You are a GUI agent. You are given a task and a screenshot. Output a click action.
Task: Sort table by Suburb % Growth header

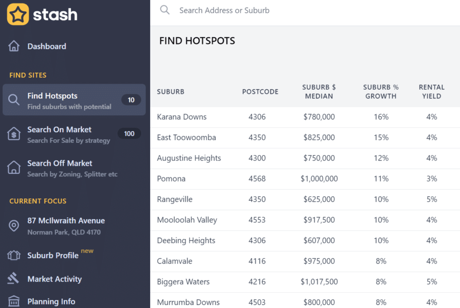(381, 92)
